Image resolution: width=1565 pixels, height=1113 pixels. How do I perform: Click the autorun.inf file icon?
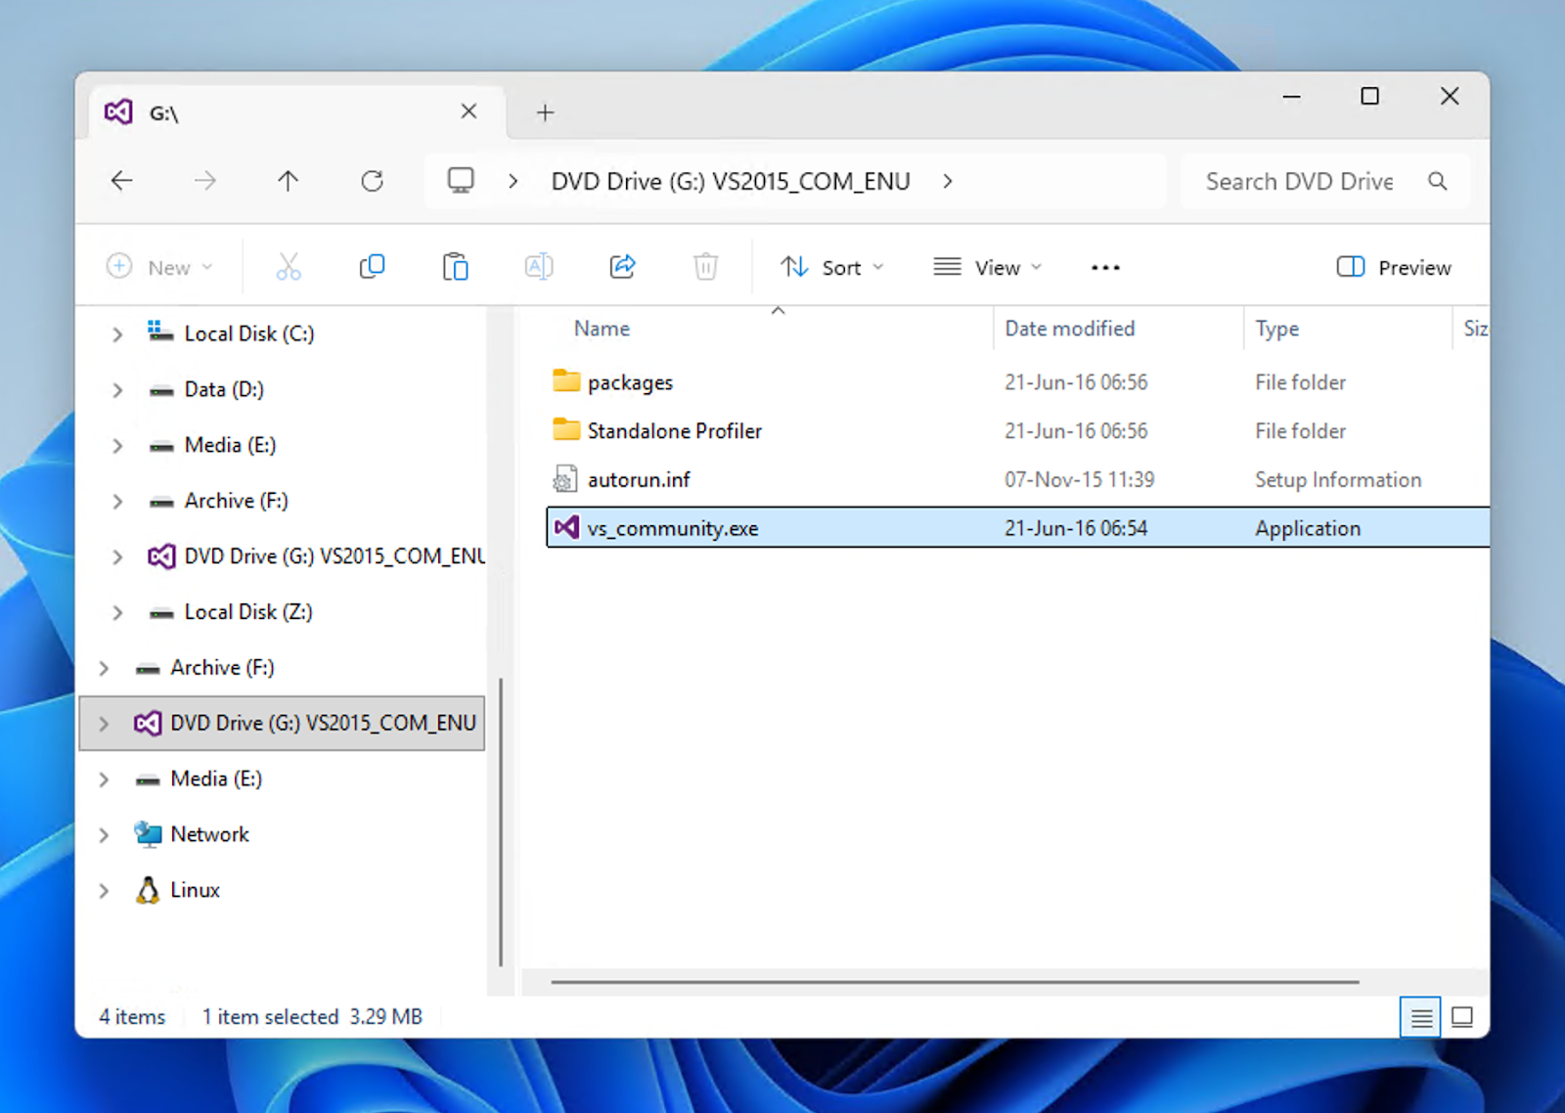pyautogui.click(x=564, y=479)
